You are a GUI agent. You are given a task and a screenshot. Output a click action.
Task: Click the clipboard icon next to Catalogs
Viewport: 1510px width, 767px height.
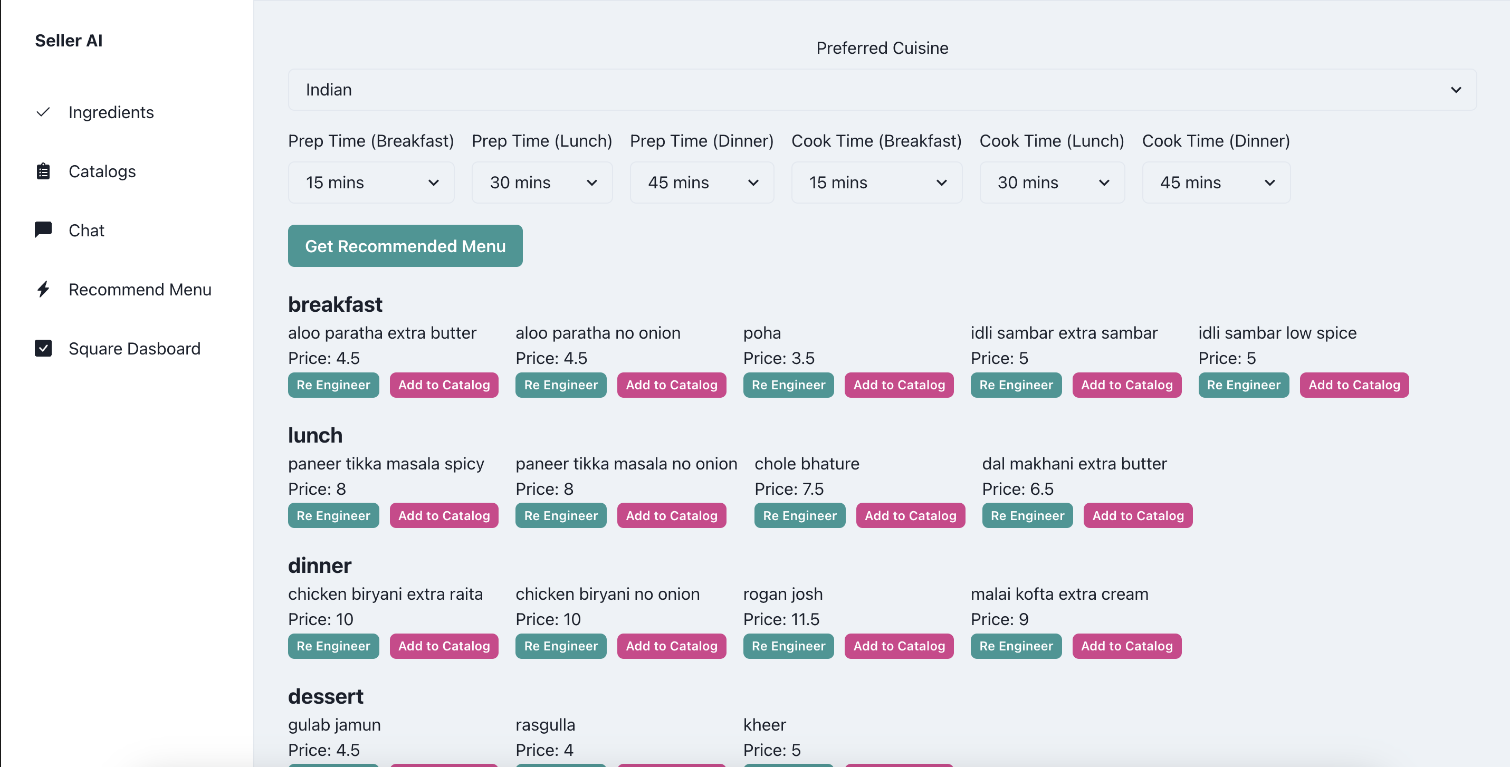pos(43,171)
